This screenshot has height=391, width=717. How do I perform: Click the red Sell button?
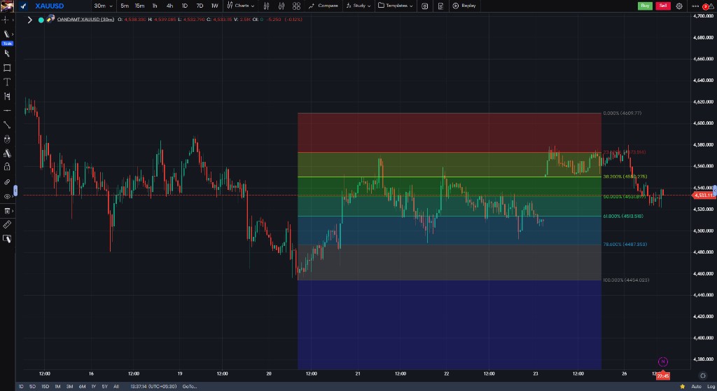pyautogui.click(x=662, y=6)
